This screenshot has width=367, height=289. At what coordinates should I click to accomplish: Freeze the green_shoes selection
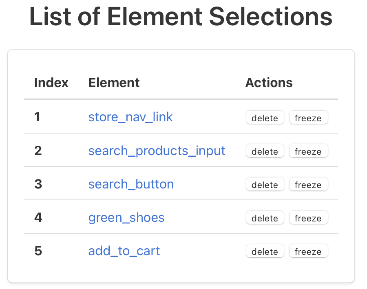point(308,218)
